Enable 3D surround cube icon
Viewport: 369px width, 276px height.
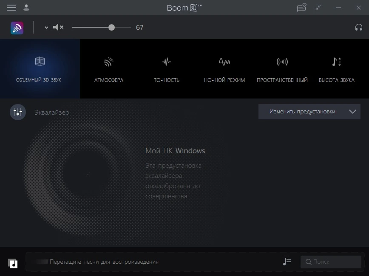40,62
